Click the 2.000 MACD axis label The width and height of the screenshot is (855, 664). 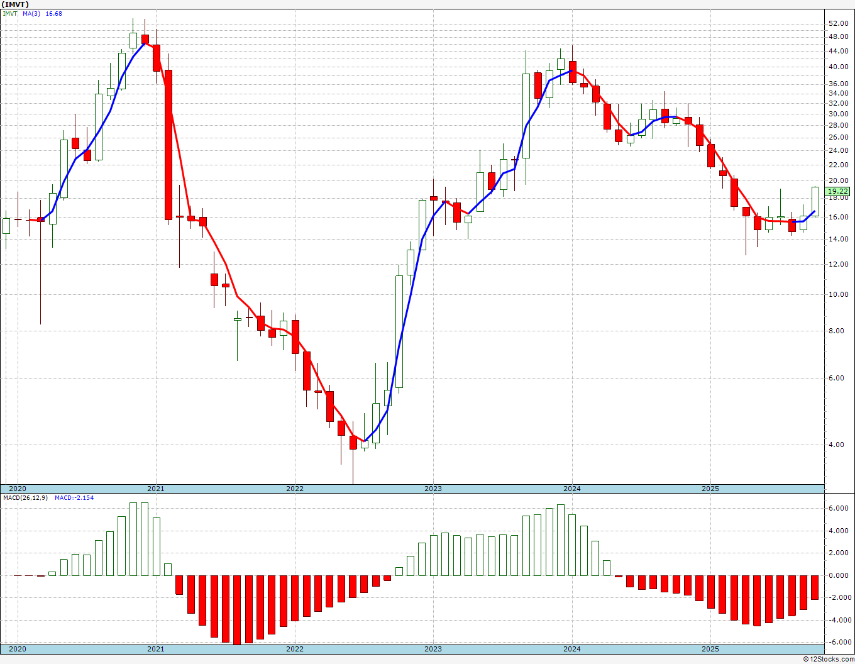tap(839, 553)
